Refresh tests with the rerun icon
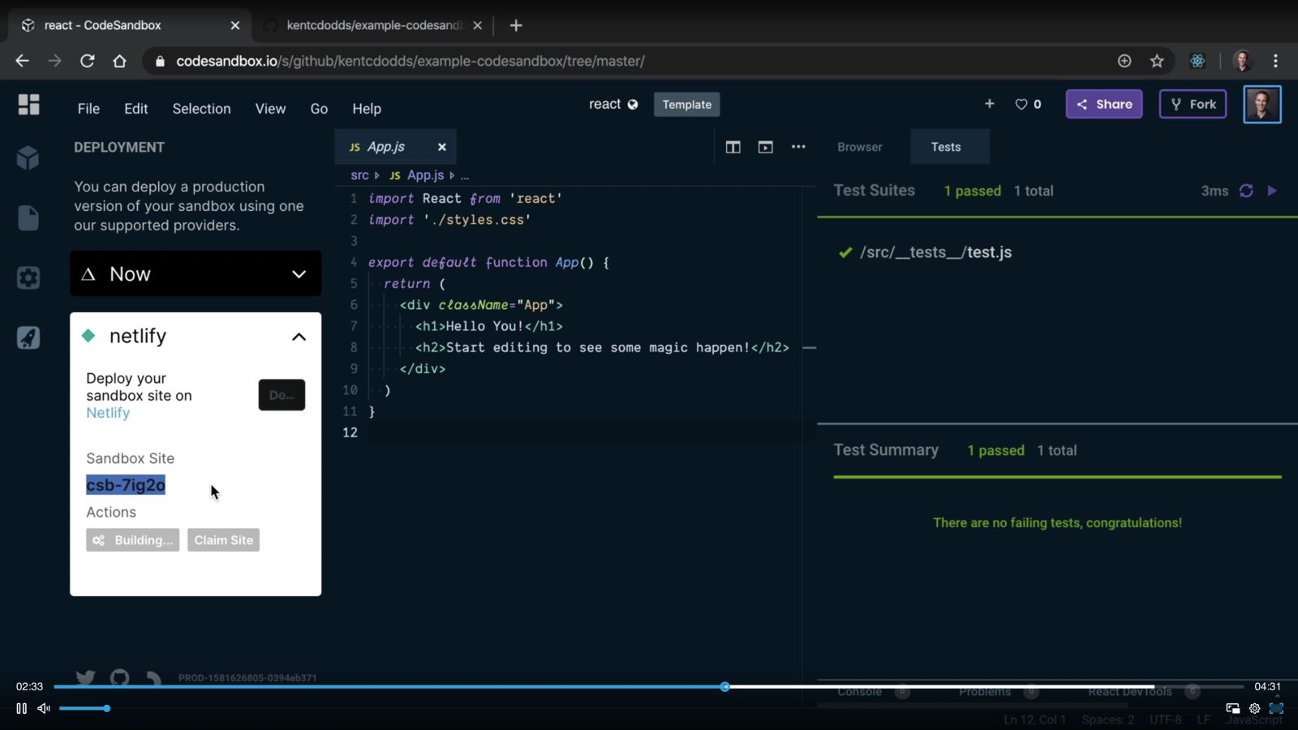1298x730 pixels. point(1246,191)
